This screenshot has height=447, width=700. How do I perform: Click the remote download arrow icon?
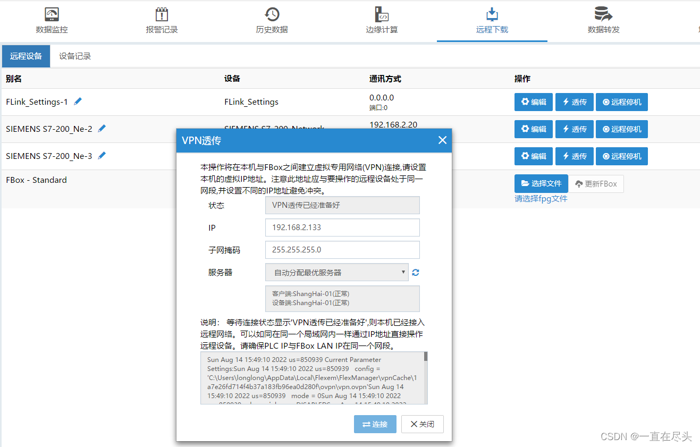click(x=492, y=14)
